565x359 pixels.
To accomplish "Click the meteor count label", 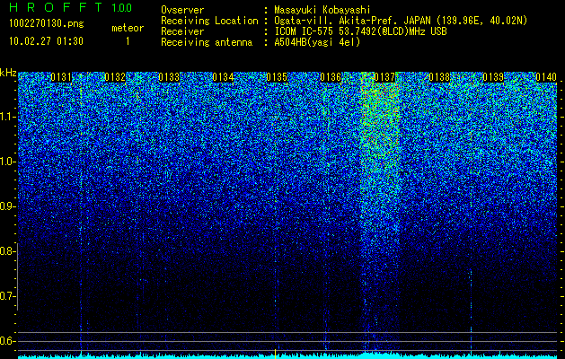I will point(128,28).
